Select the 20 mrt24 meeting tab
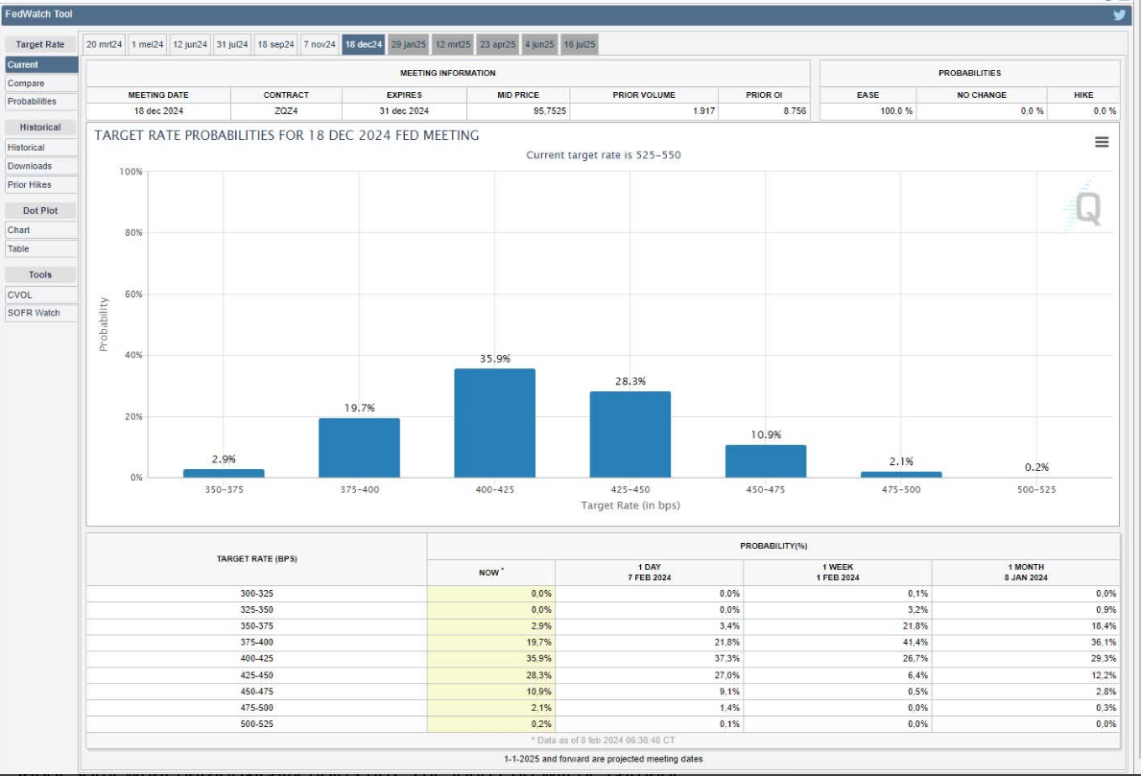This screenshot has width=1141, height=776. click(x=104, y=44)
